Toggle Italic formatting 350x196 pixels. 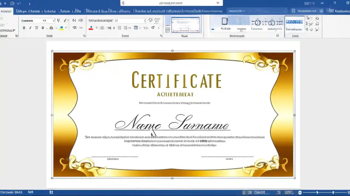coord(30,28)
